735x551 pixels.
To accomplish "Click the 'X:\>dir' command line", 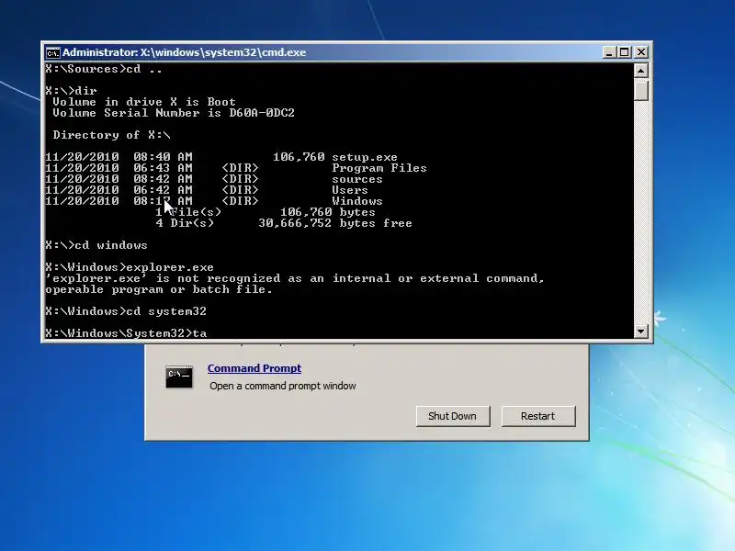I will tap(71, 90).
